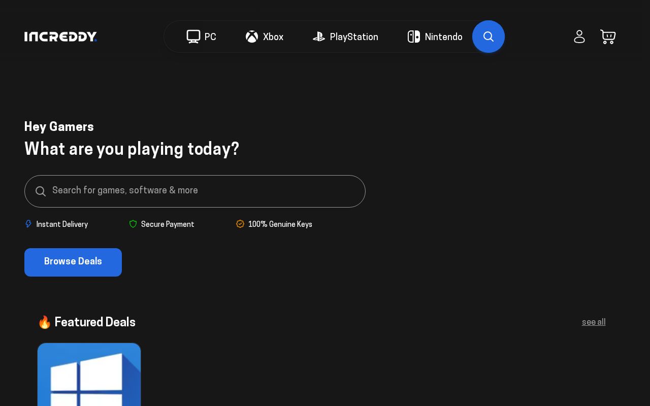
Task: Open the shopping cart
Action: pyautogui.click(x=608, y=37)
